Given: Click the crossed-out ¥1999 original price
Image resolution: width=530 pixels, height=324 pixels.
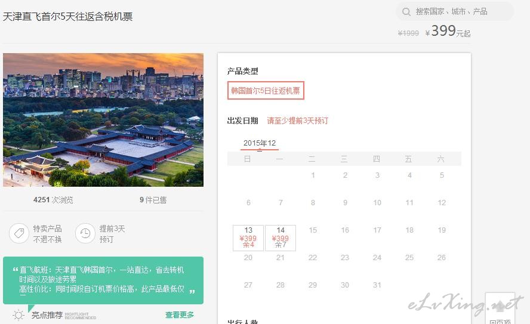Looking at the screenshot, I should point(408,33).
